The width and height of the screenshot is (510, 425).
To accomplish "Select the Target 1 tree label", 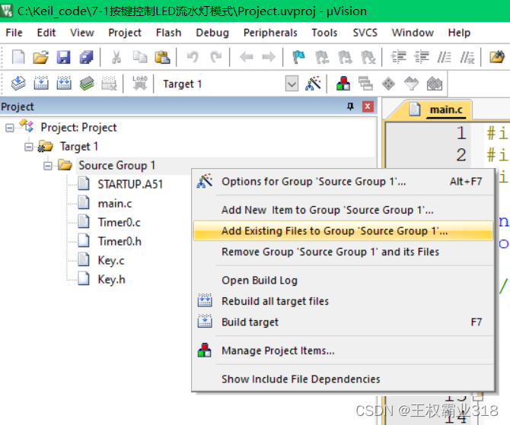I will 78,147.
